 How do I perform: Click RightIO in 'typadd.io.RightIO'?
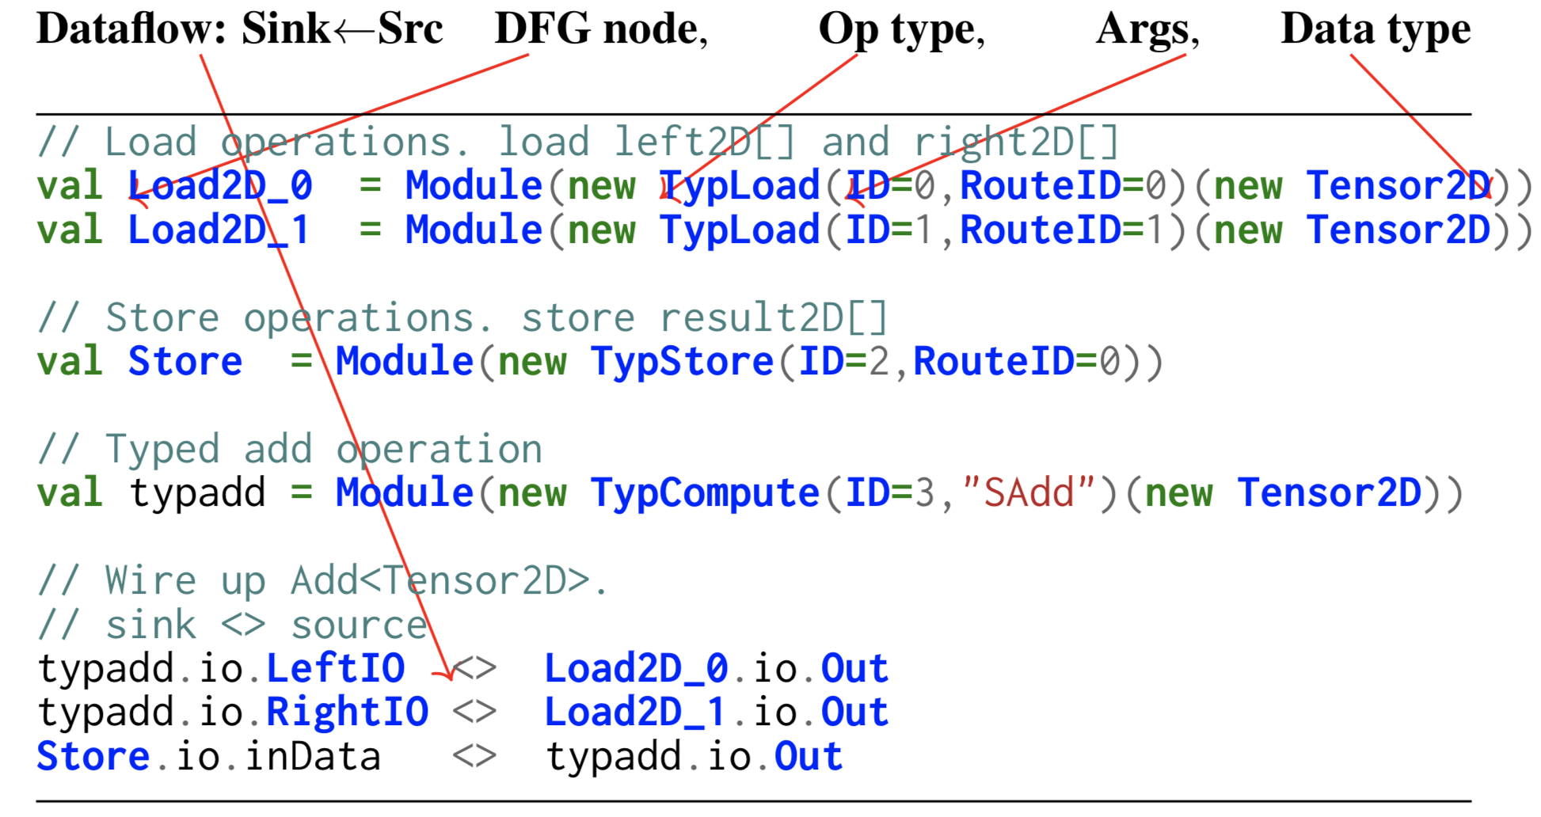348,712
